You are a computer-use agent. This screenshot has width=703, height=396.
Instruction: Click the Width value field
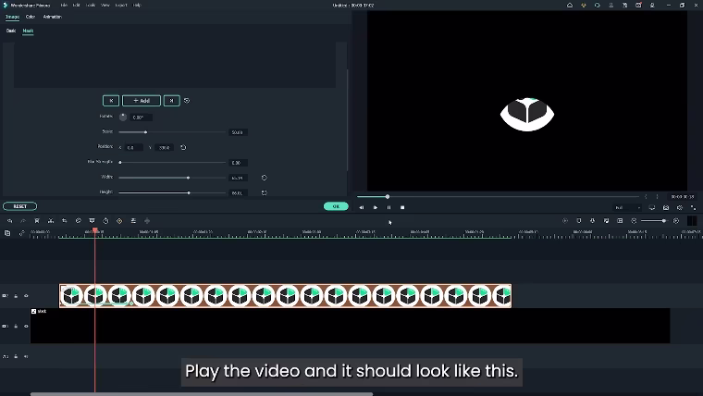(238, 178)
